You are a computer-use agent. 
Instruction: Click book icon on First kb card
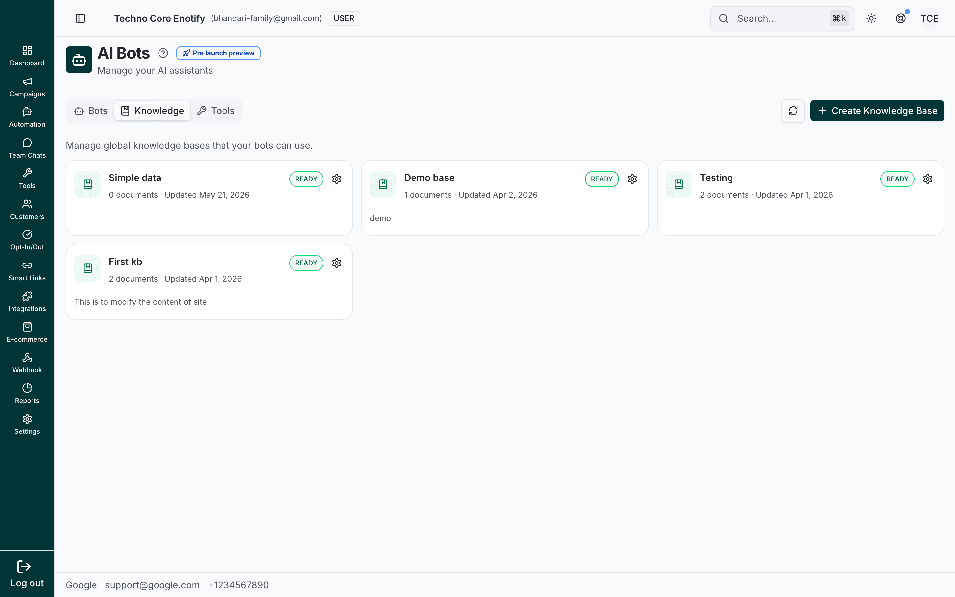pos(88,269)
